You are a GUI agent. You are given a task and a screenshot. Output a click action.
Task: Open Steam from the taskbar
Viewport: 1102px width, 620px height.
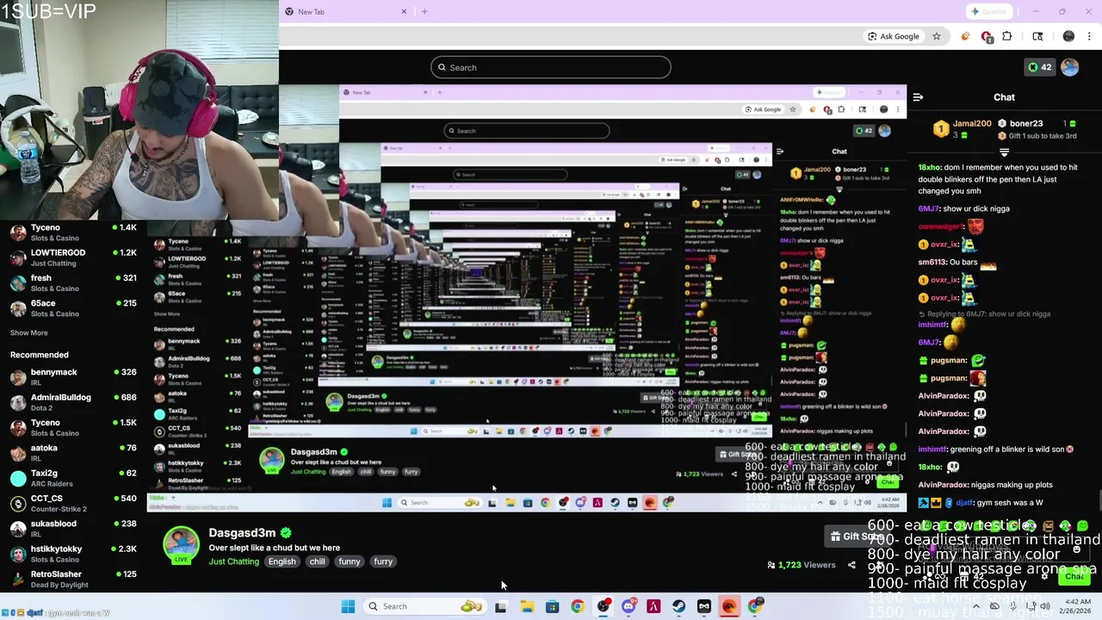click(x=679, y=606)
